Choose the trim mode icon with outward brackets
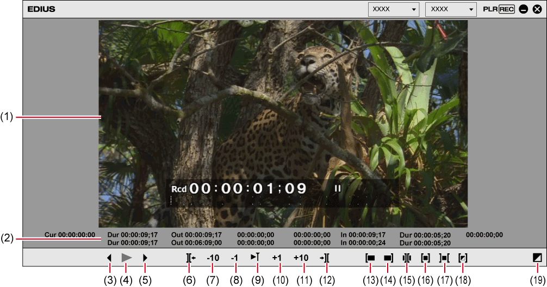547x287 pixels. 445,258
